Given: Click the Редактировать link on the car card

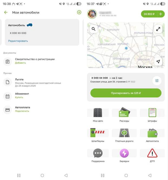Looking at the screenshot, I should pos(18,41).
